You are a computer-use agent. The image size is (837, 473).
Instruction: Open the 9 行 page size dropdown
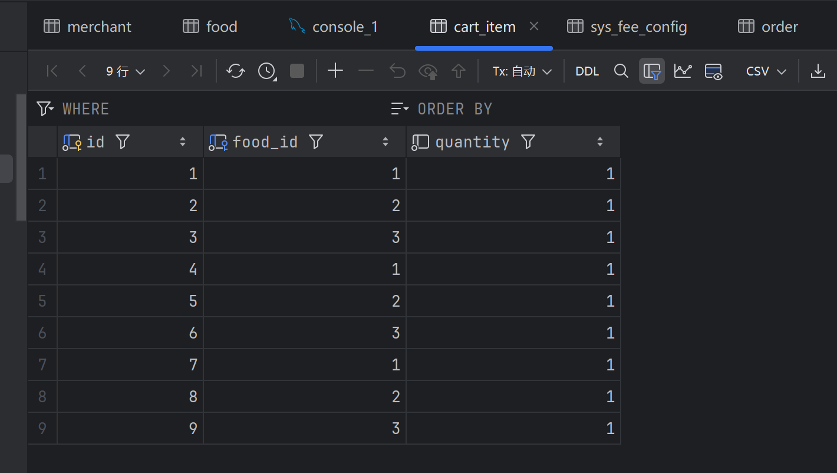[125, 71]
